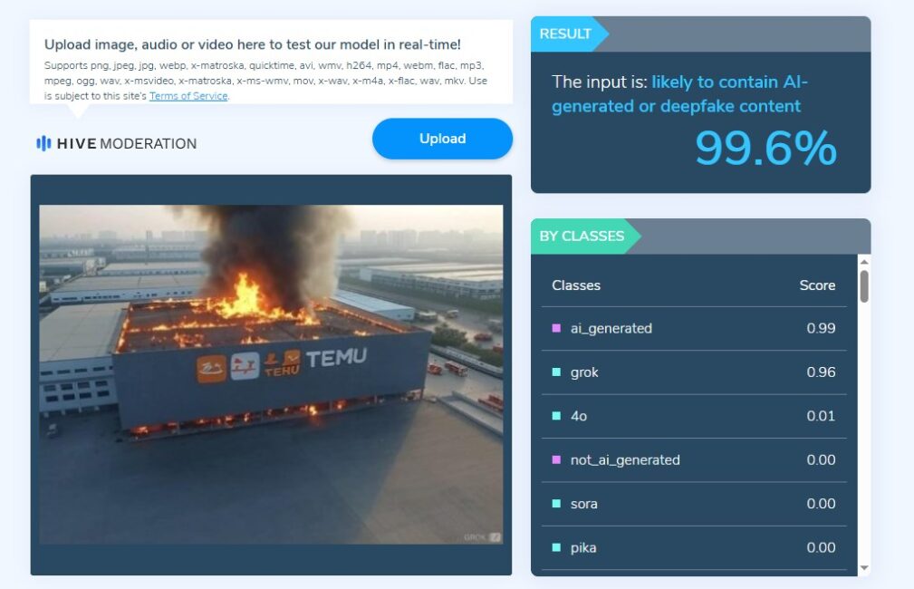Click the not_ai_generated purple marker
914x589 pixels.
tap(557, 459)
